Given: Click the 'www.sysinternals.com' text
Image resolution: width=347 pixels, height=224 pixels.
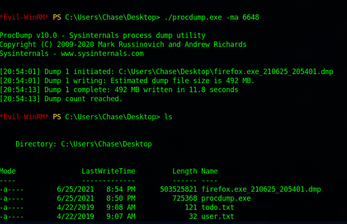Looking at the screenshot, I should (x=102, y=54).
